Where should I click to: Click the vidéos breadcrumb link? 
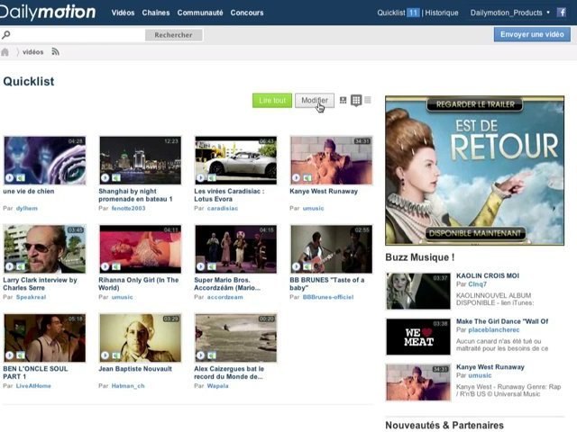pos(32,52)
